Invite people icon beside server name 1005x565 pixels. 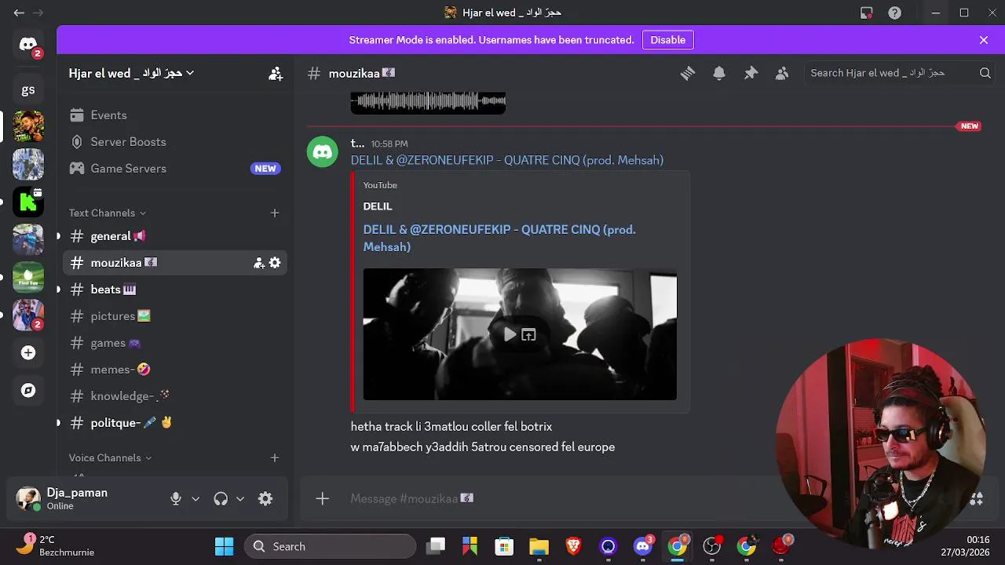click(276, 73)
